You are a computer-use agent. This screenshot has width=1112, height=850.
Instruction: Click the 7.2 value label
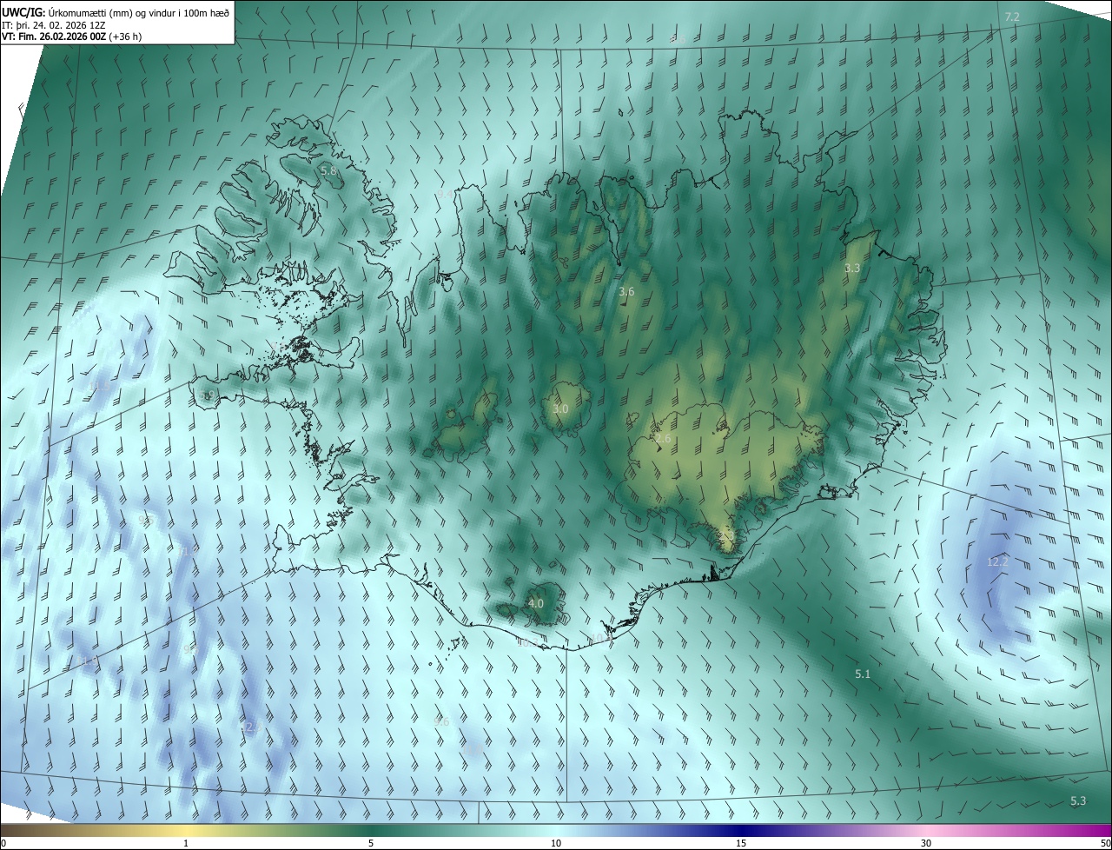coord(1012,17)
